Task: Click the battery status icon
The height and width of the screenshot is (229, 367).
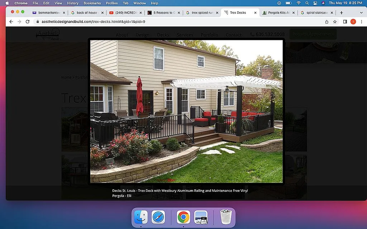Action: click(x=289, y=3)
